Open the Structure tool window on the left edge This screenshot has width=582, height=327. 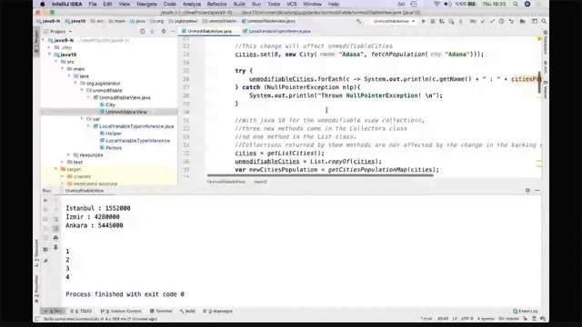tap(36, 253)
